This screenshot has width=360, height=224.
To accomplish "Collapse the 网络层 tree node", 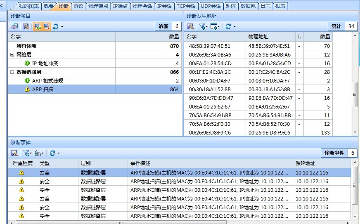I will tap(12, 55).
